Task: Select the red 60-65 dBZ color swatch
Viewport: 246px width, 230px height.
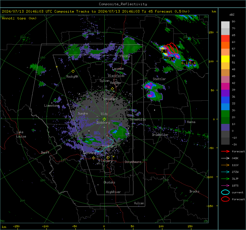Action: click(x=225, y=39)
